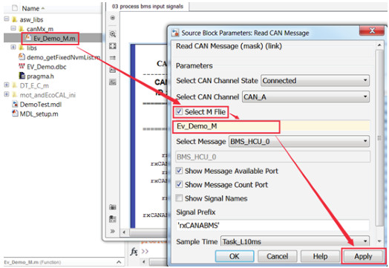Select DemoTest.mdl file
The width and height of the screenshot is (389, 268).
tap(40, 105)
